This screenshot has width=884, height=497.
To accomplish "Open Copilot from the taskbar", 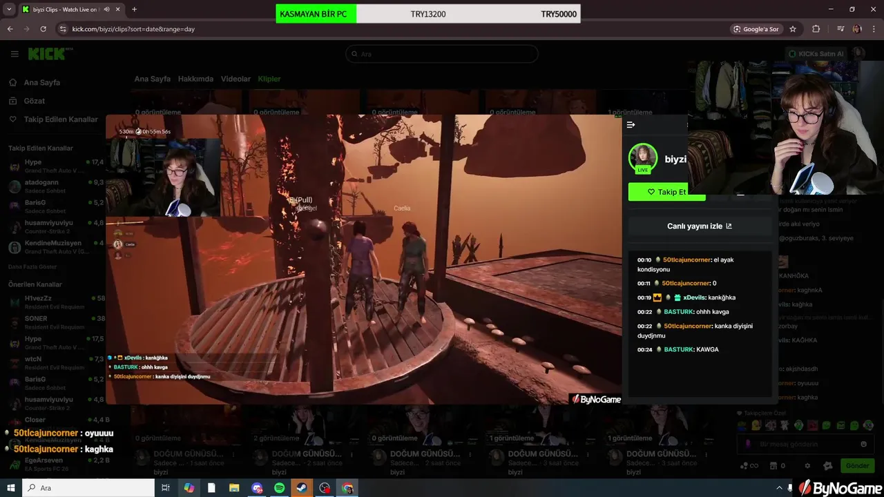I will [x=189, y=488].
